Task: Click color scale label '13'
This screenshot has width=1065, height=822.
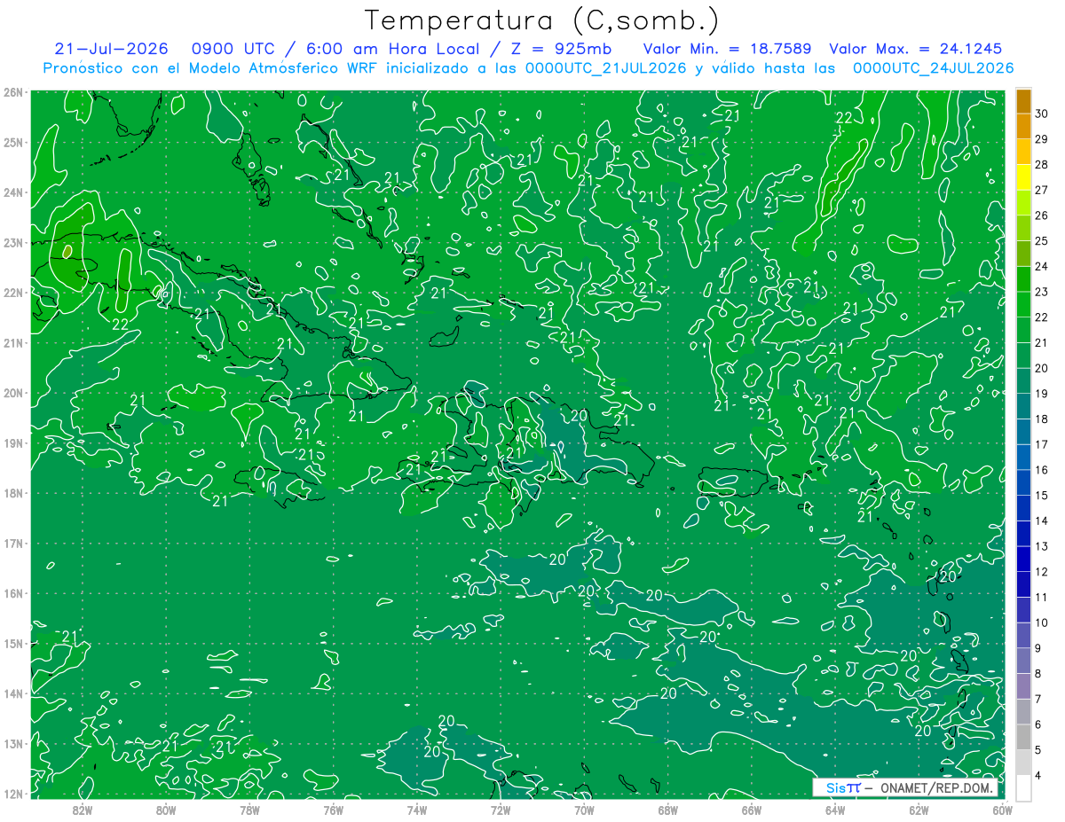Action: coord(1042,545)
